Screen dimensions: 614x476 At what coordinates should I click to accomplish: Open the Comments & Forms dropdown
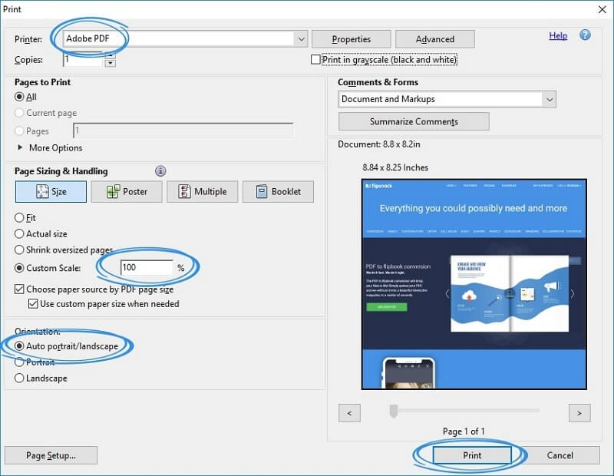pos(549,99)
